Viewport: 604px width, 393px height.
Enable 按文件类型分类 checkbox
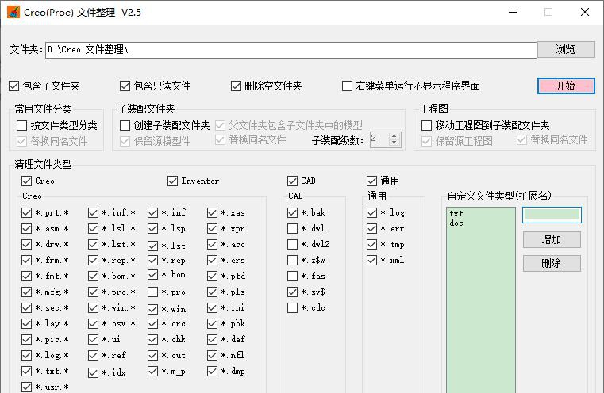click(x=22, y=125)
